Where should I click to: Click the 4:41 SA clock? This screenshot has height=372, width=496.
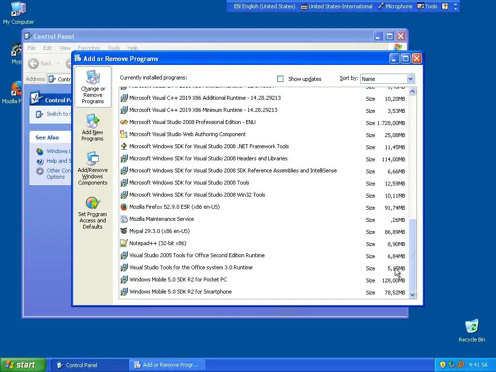click(x=478, y=365)
